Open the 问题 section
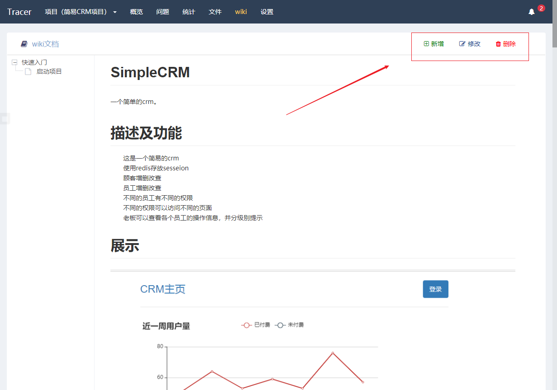Image resolution: width=557 pixels, height=390 pixels. [x=162, y=12]
